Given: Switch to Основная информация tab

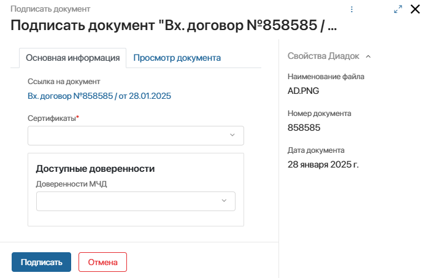Looking at the screenshot, I should click(x=72, y=58).
